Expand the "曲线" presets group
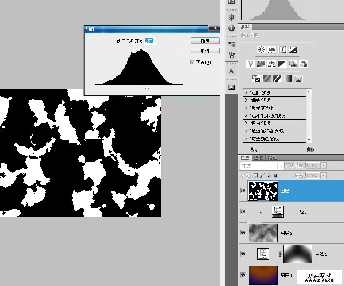Viewport: 344px width, 286px height. click(x=246, y=100)
